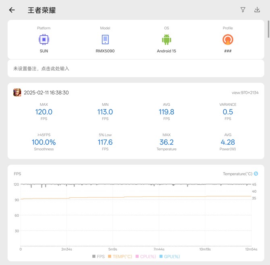Viewport: 270px width, 265px height.
Task: Go back using the back arrow
Action: coord(12,10)
